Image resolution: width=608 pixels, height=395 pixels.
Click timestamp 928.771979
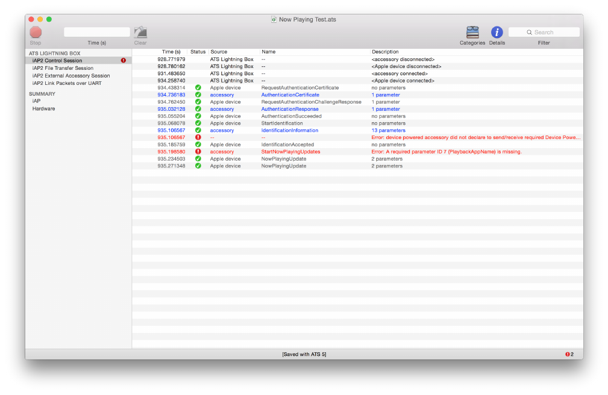tap(171, 59)
